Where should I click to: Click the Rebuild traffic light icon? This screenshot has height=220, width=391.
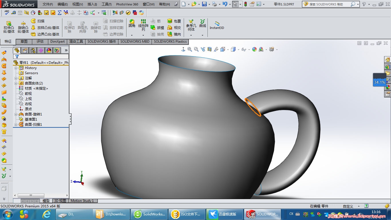coord(245,4)
